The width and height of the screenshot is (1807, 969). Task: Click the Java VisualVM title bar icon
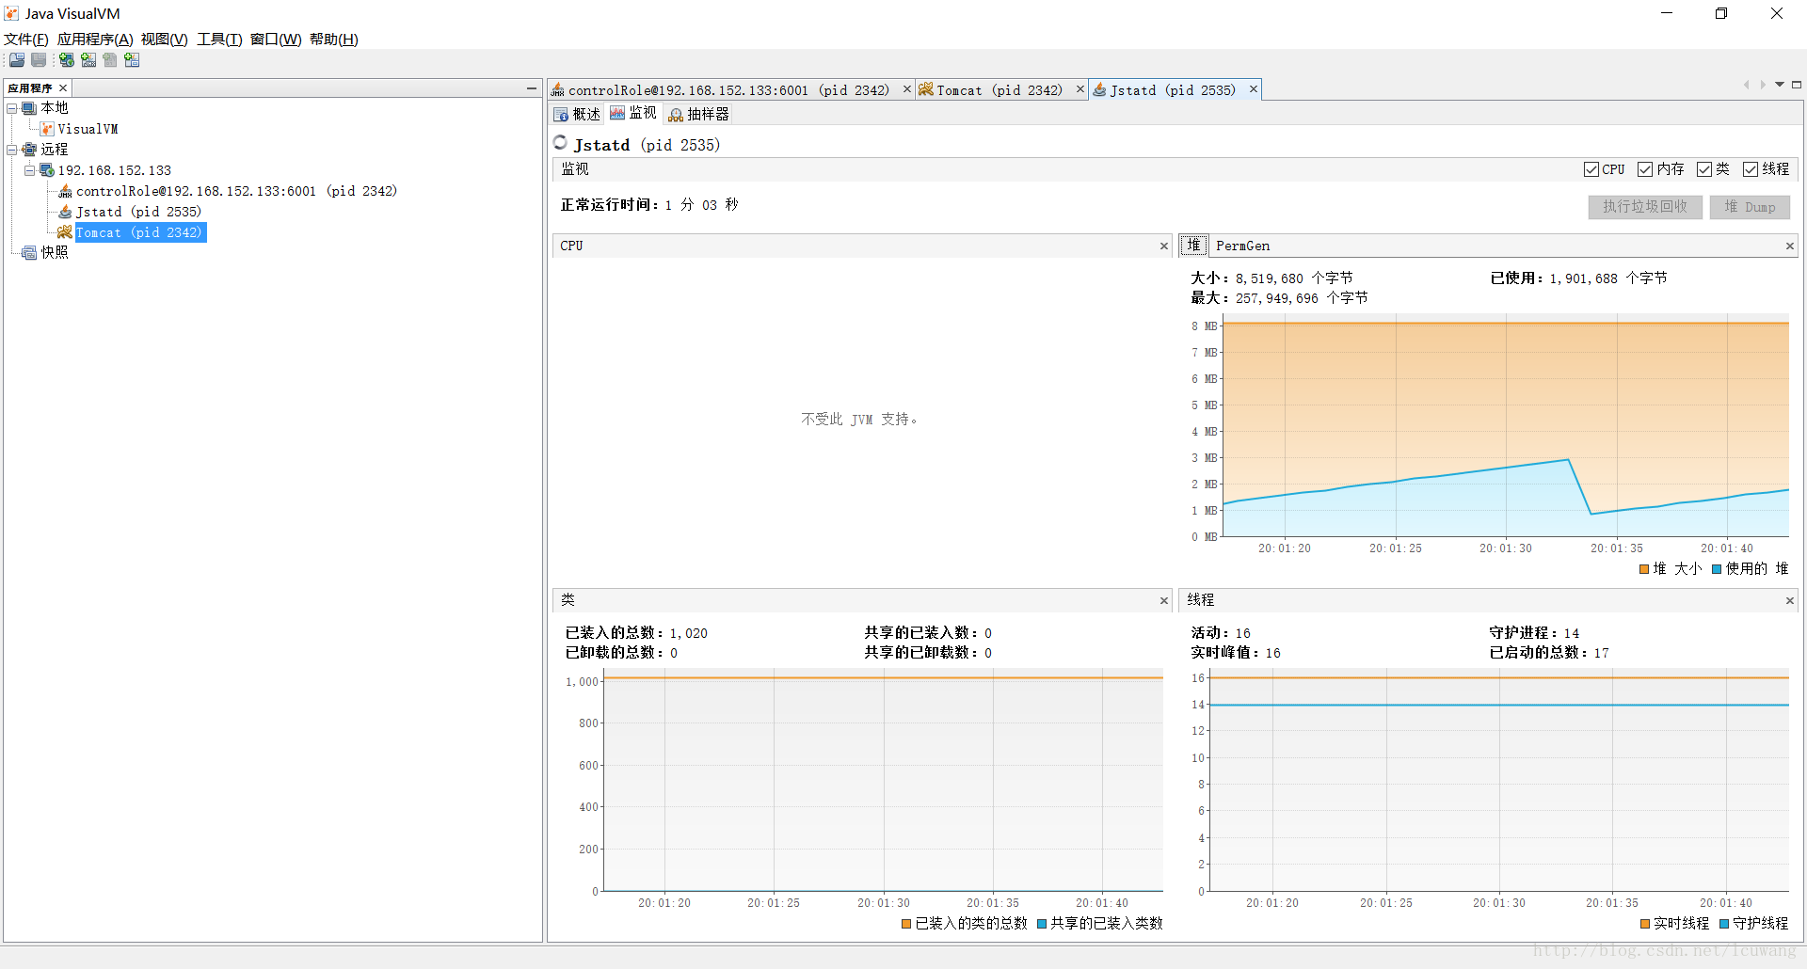tap(12, 13)
